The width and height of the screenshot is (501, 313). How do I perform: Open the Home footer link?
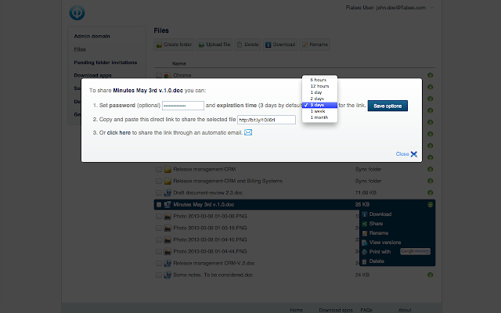click(x=296, y=310)
